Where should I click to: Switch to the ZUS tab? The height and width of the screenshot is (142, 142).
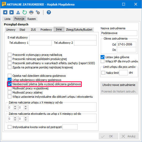click(33, 30)
